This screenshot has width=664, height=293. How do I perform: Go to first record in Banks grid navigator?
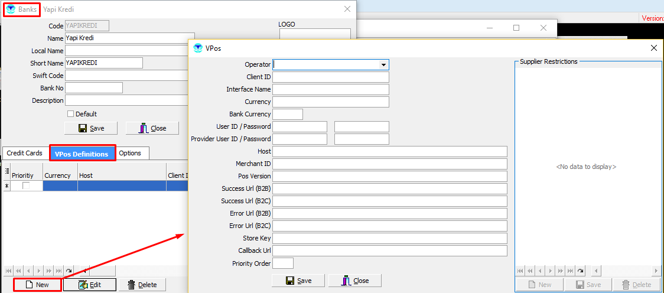pyautogui.click(x=8, y=270)
